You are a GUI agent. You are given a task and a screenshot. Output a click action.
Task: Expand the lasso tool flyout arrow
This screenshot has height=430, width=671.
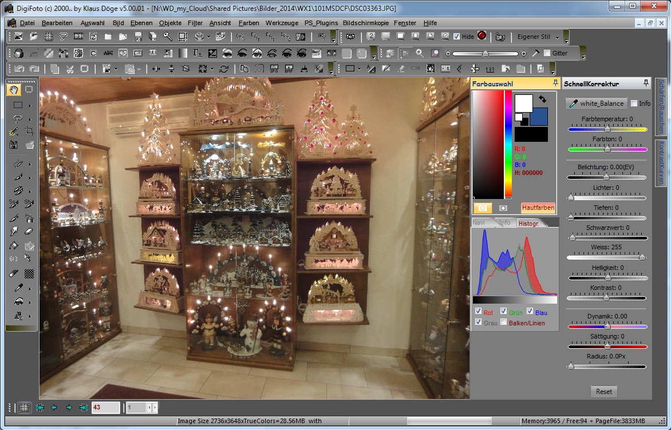(30, 120)
